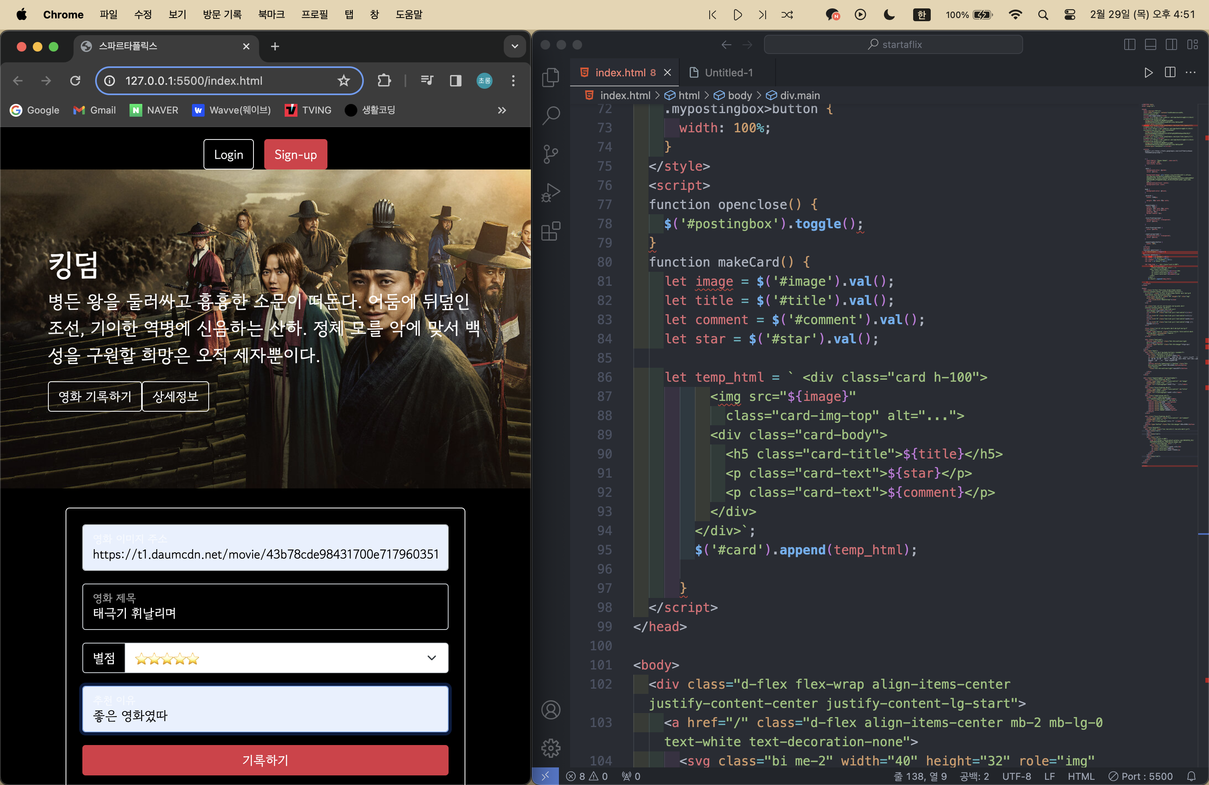
Task: Open Run and Debug view
Action: (x=551, y=192)
